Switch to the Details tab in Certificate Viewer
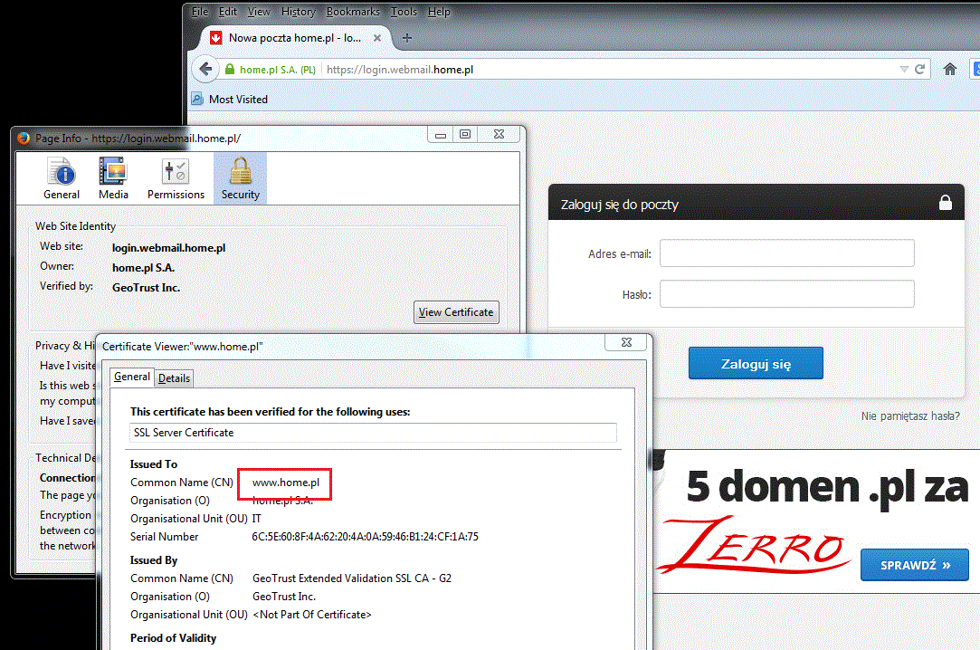This screenshot has width=980, height=650. pos(174,378)
